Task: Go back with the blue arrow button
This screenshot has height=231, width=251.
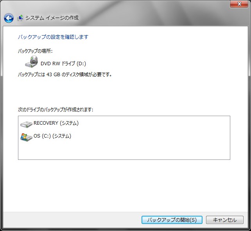Action: pyautogui.click(x=9, y=18)
